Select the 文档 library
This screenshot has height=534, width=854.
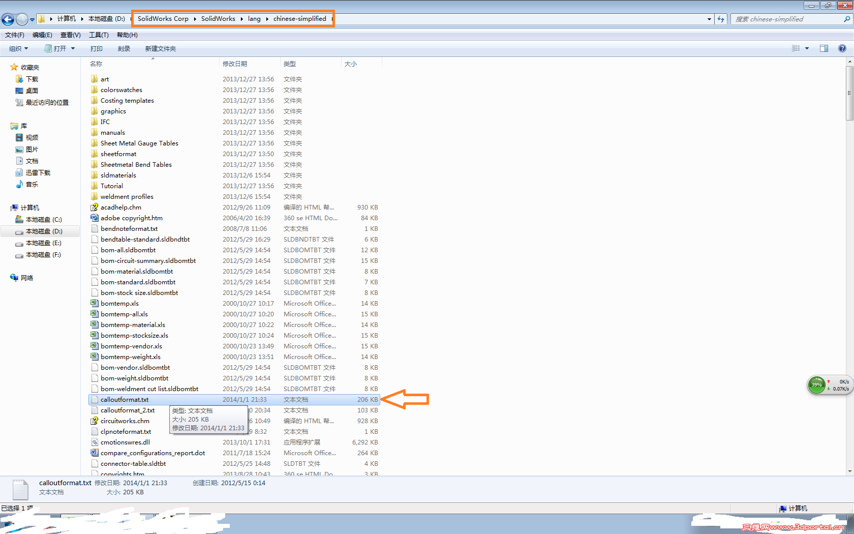tap(32, 161)
